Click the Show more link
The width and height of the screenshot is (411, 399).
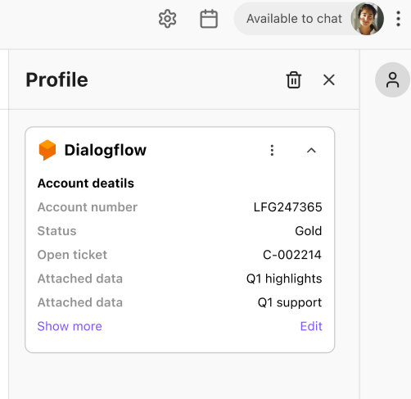tap(70, 326)
